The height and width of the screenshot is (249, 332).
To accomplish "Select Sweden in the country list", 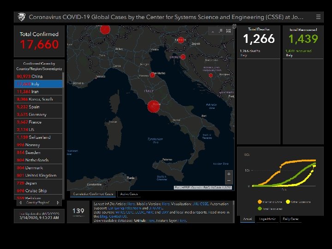I will click(38, 153).
